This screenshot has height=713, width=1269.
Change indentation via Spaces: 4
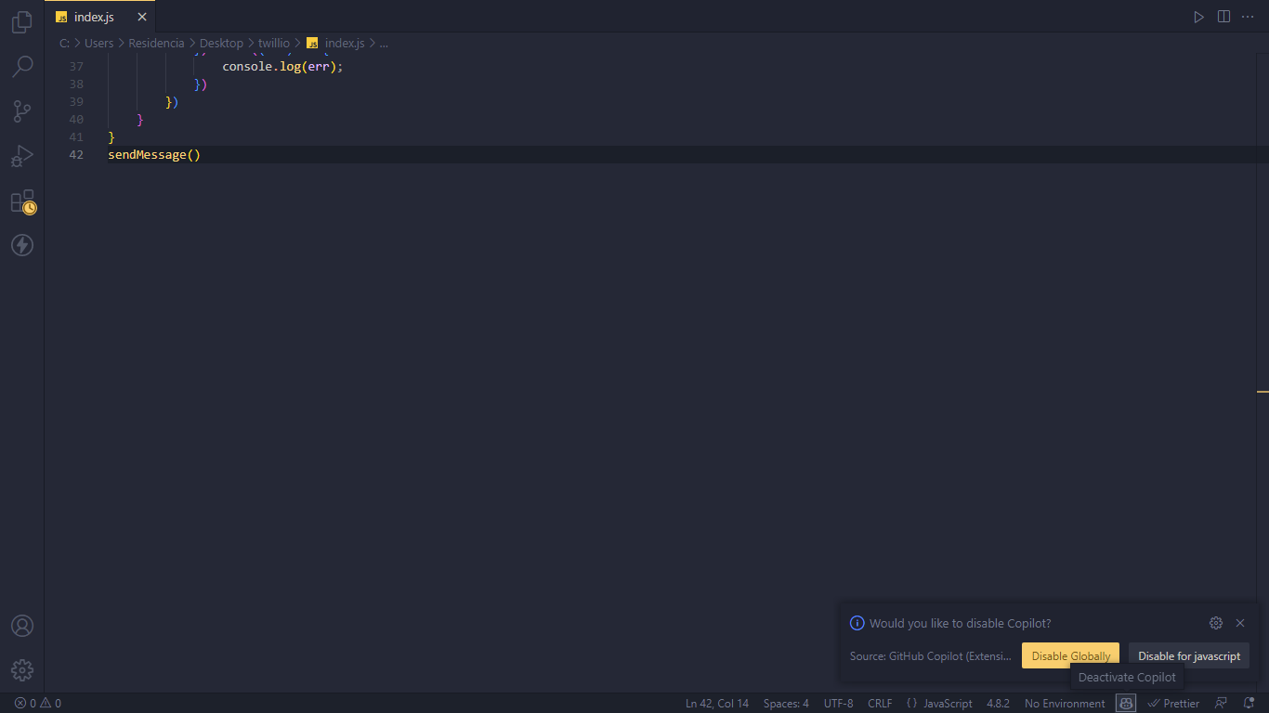point(786,703)
